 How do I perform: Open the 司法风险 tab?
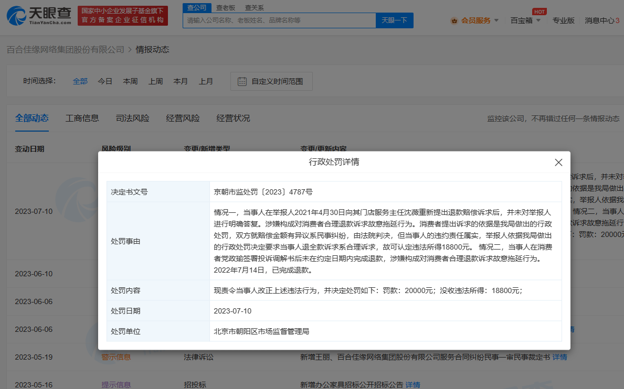[132, 118]
